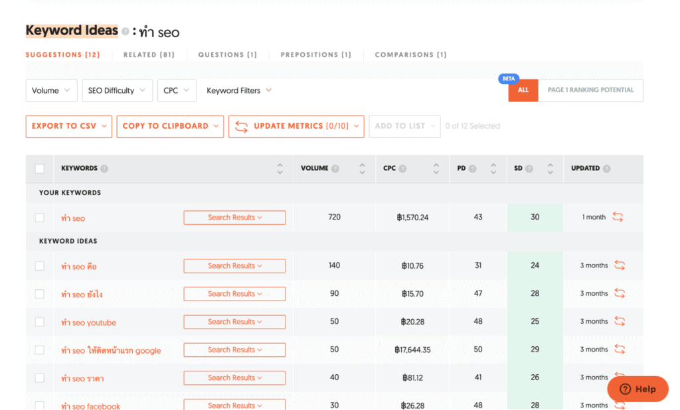Expand Search Results for ทำ seo คือ

click(234, 265)
